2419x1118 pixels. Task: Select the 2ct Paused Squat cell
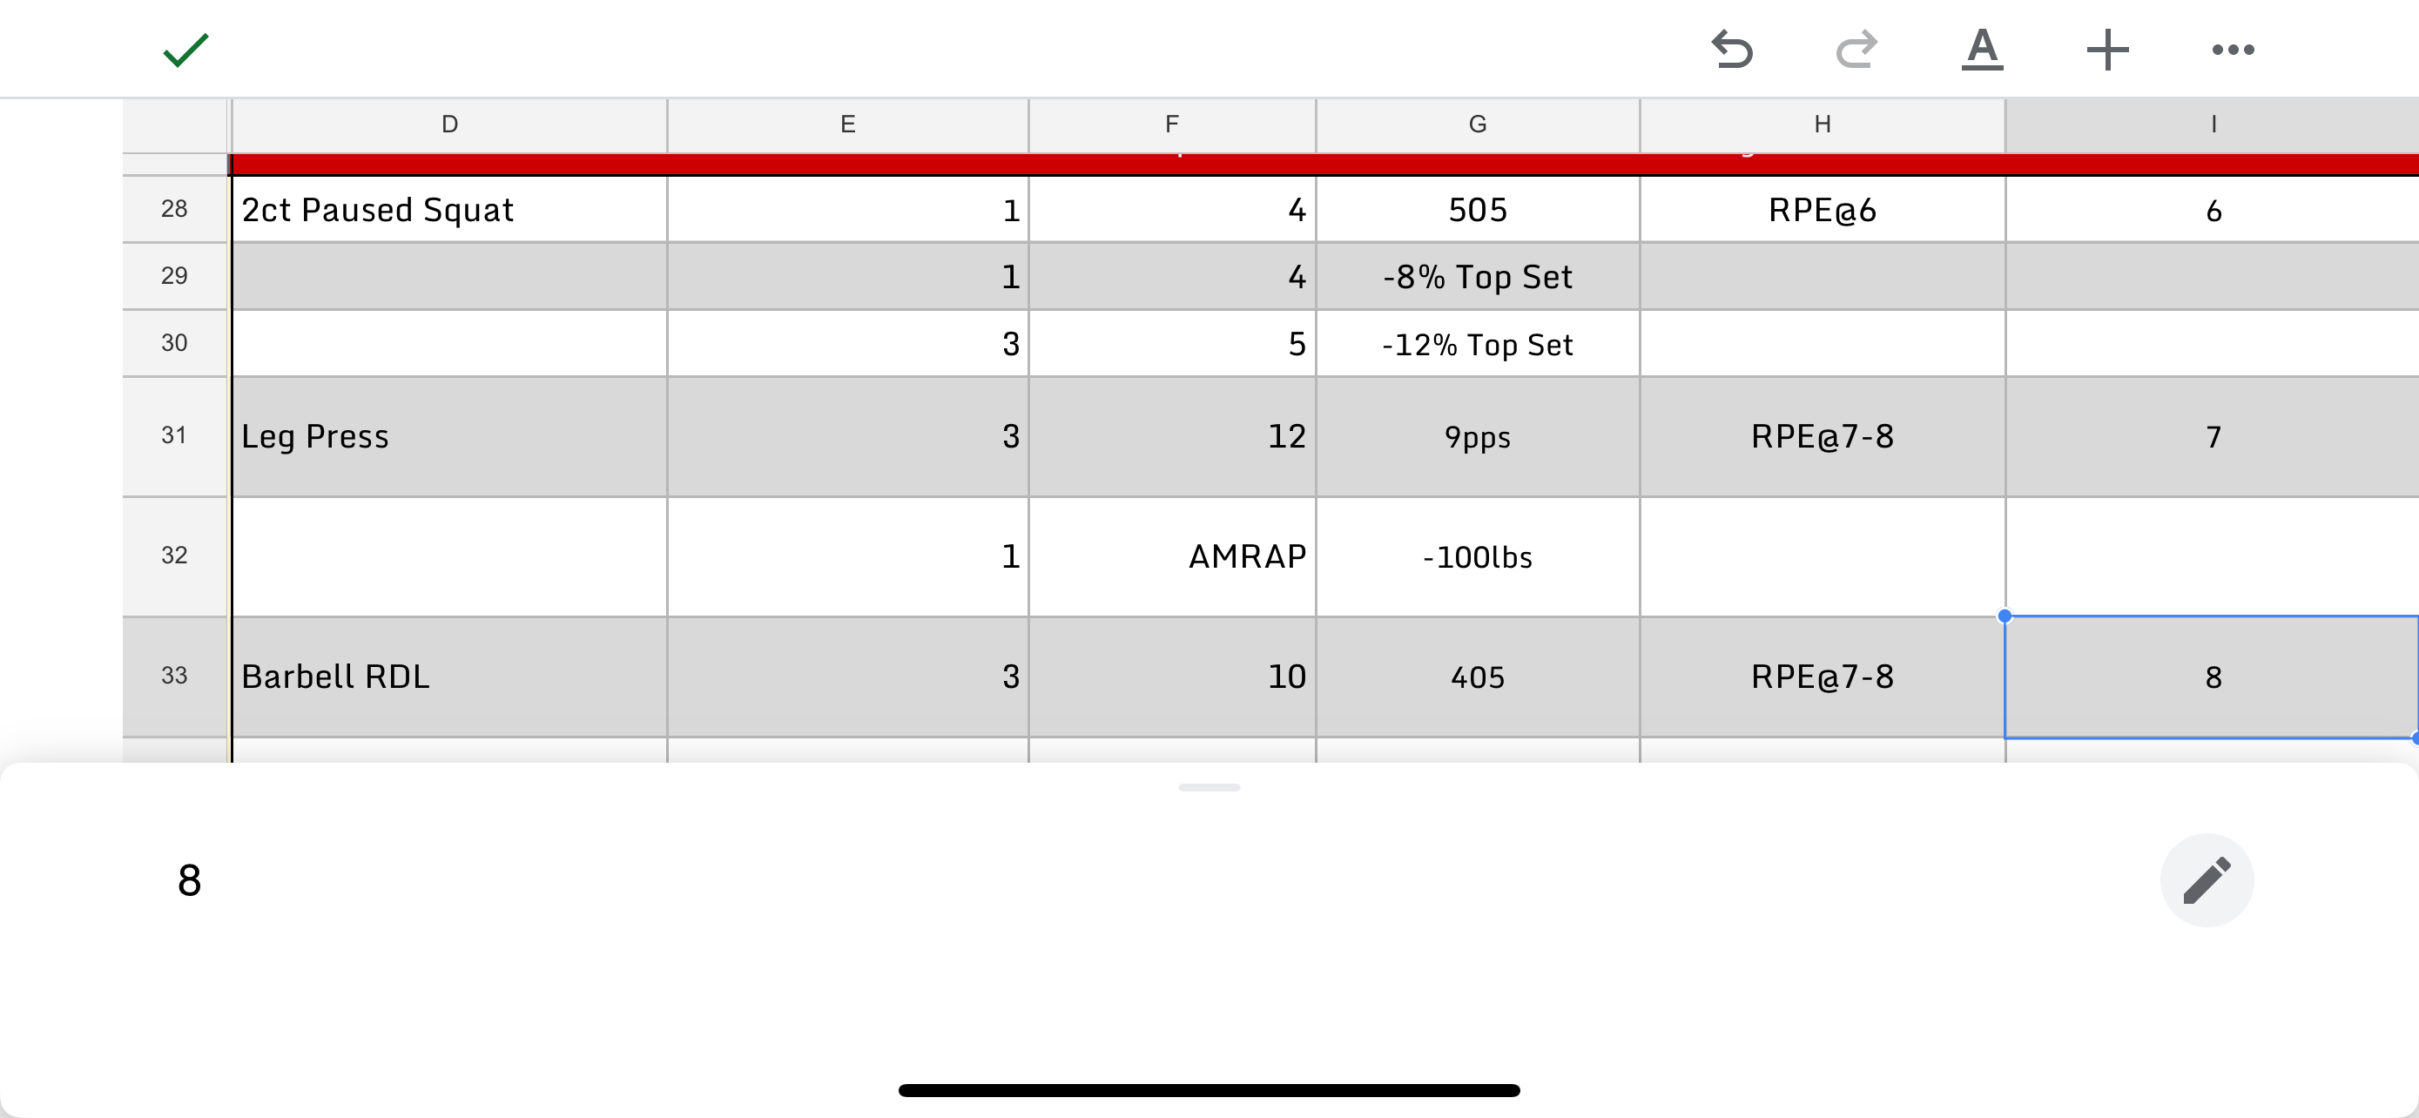pyautogui.click(x=448, y=209)
